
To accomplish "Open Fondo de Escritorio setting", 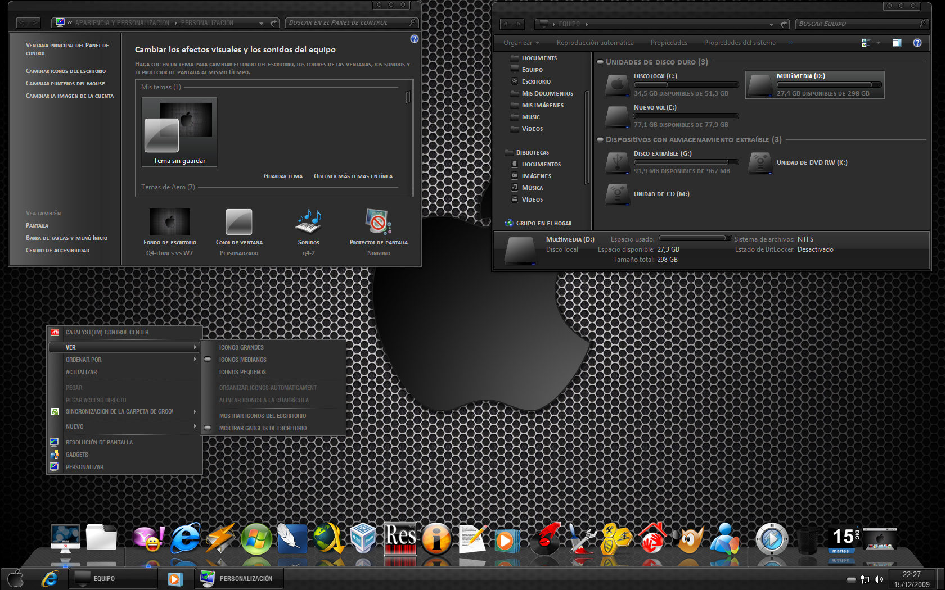I will tap(170, 232).
